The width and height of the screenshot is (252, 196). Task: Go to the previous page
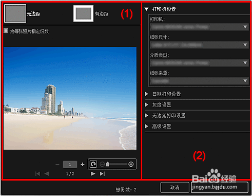pyautogui.click(x=47, y=174)
